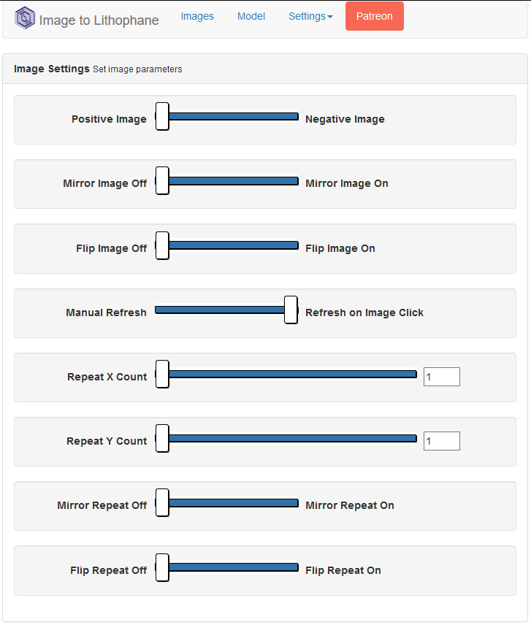Toggle the Flip Repeat slider handle

[162, 567]
